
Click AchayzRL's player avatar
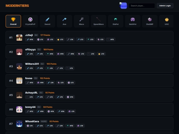click(x=19, y=95)
